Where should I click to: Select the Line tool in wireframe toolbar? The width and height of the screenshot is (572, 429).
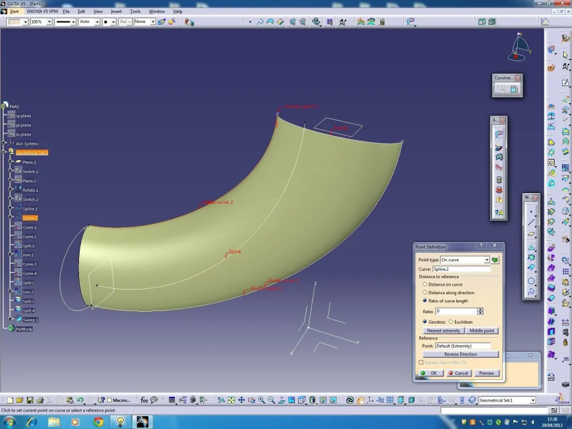pyautogui.click(x=531, y=223)
